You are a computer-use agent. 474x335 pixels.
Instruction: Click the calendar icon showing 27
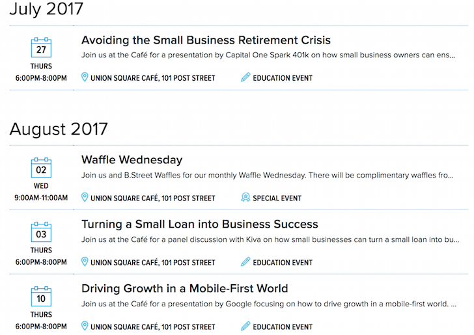41,47
